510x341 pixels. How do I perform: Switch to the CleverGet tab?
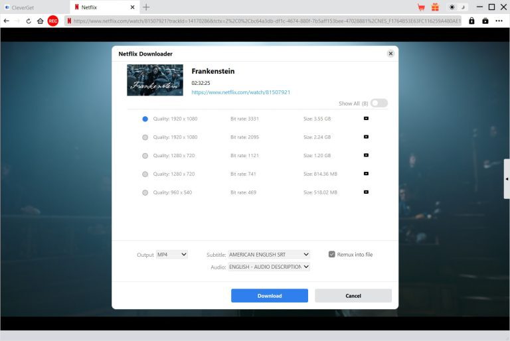(x=35, y=7)
